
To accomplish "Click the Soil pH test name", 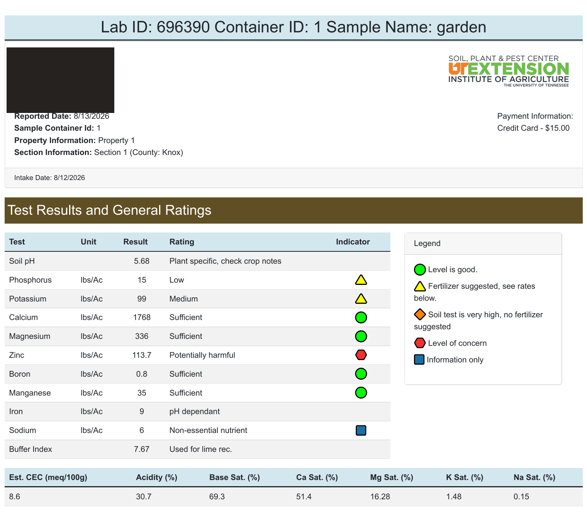I will (22, 261).
